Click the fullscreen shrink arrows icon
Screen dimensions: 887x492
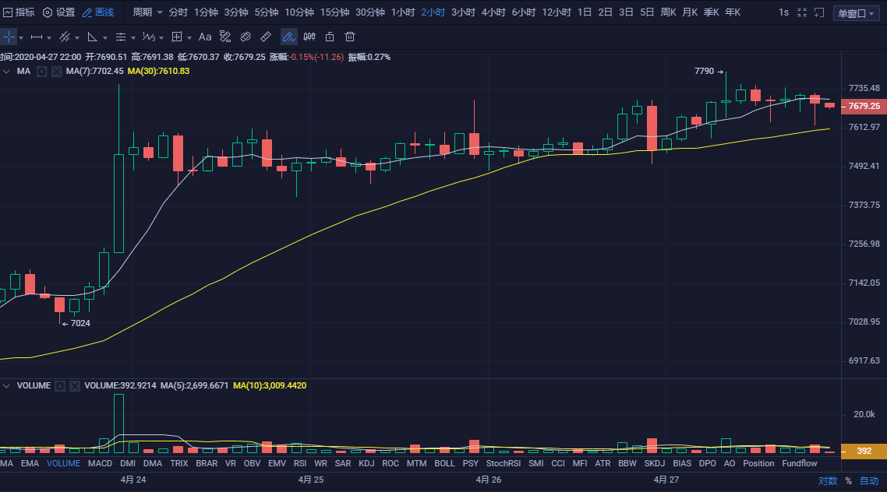[x=801, y=12]
